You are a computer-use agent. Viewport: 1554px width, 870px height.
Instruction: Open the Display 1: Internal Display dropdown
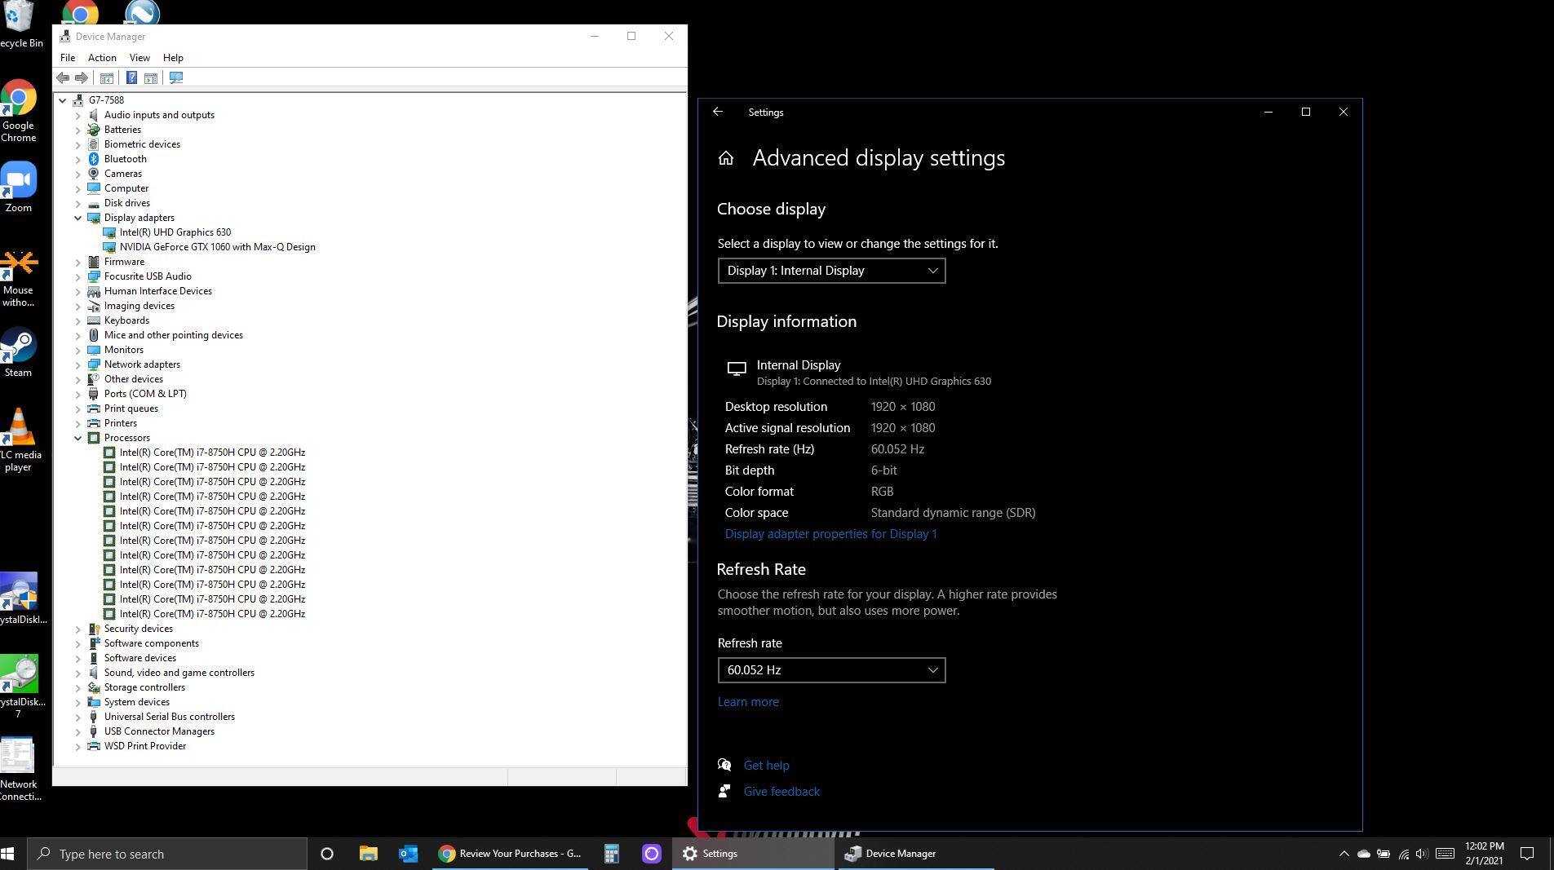[x=831, y=271]
